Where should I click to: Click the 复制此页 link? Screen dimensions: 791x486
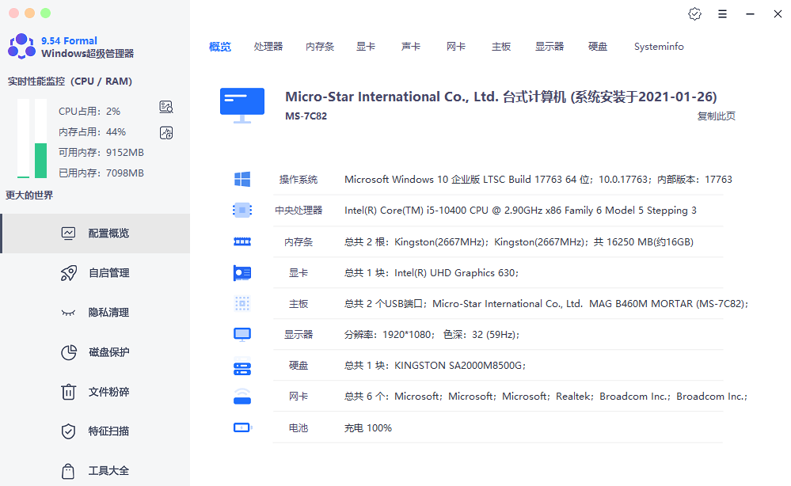pos(716,116)
